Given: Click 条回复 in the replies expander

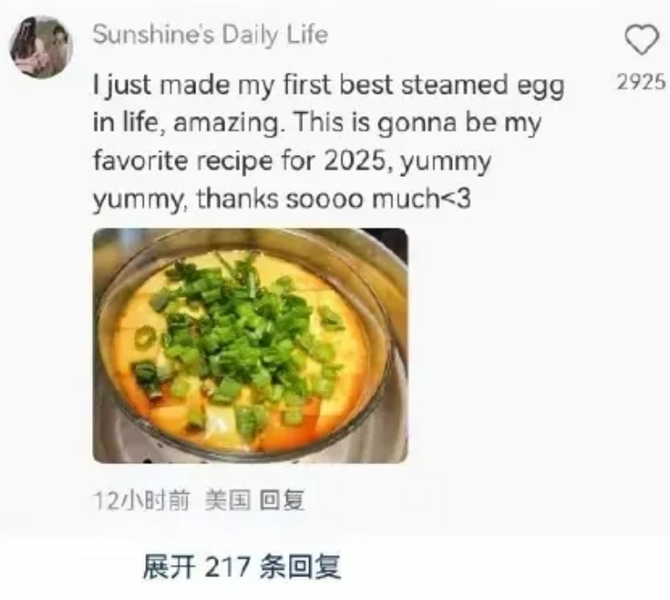Looking at the screenshot, I should click(x=300, y=567).
